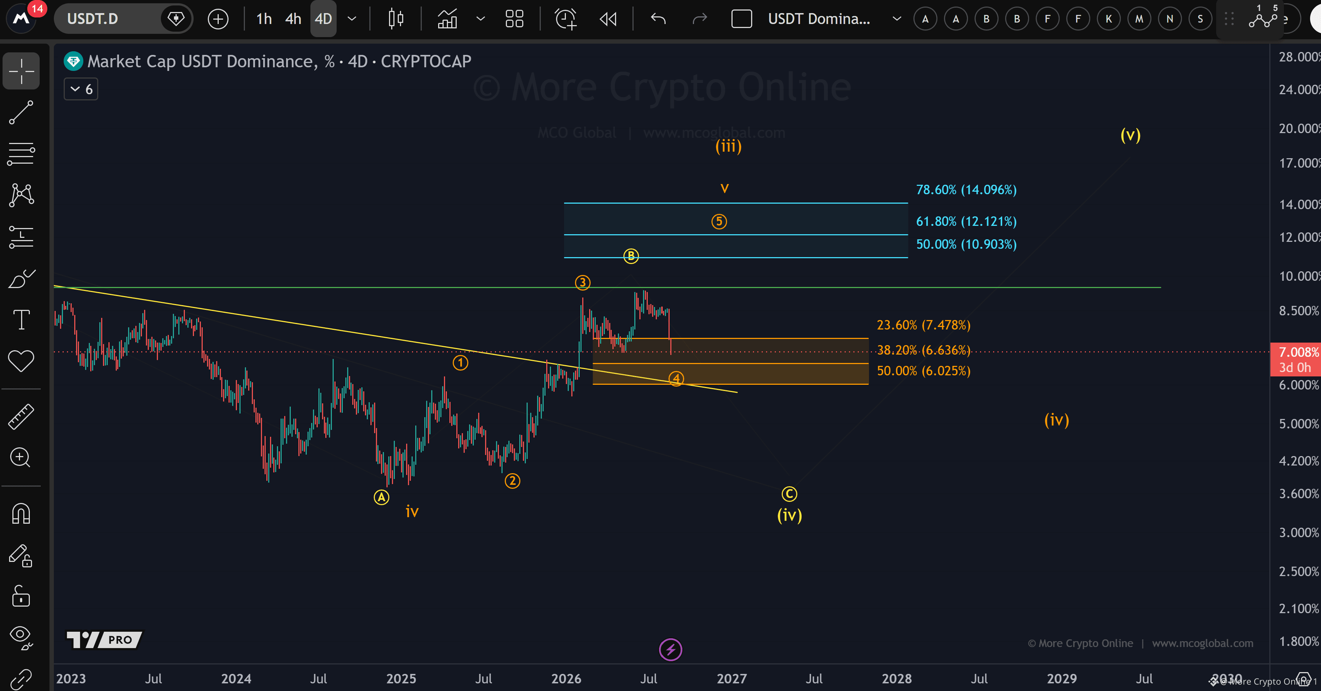Click the 23.60% (7.478%) Fibonacci label
Screen dimensions: 1321x691
coord(924,325)
